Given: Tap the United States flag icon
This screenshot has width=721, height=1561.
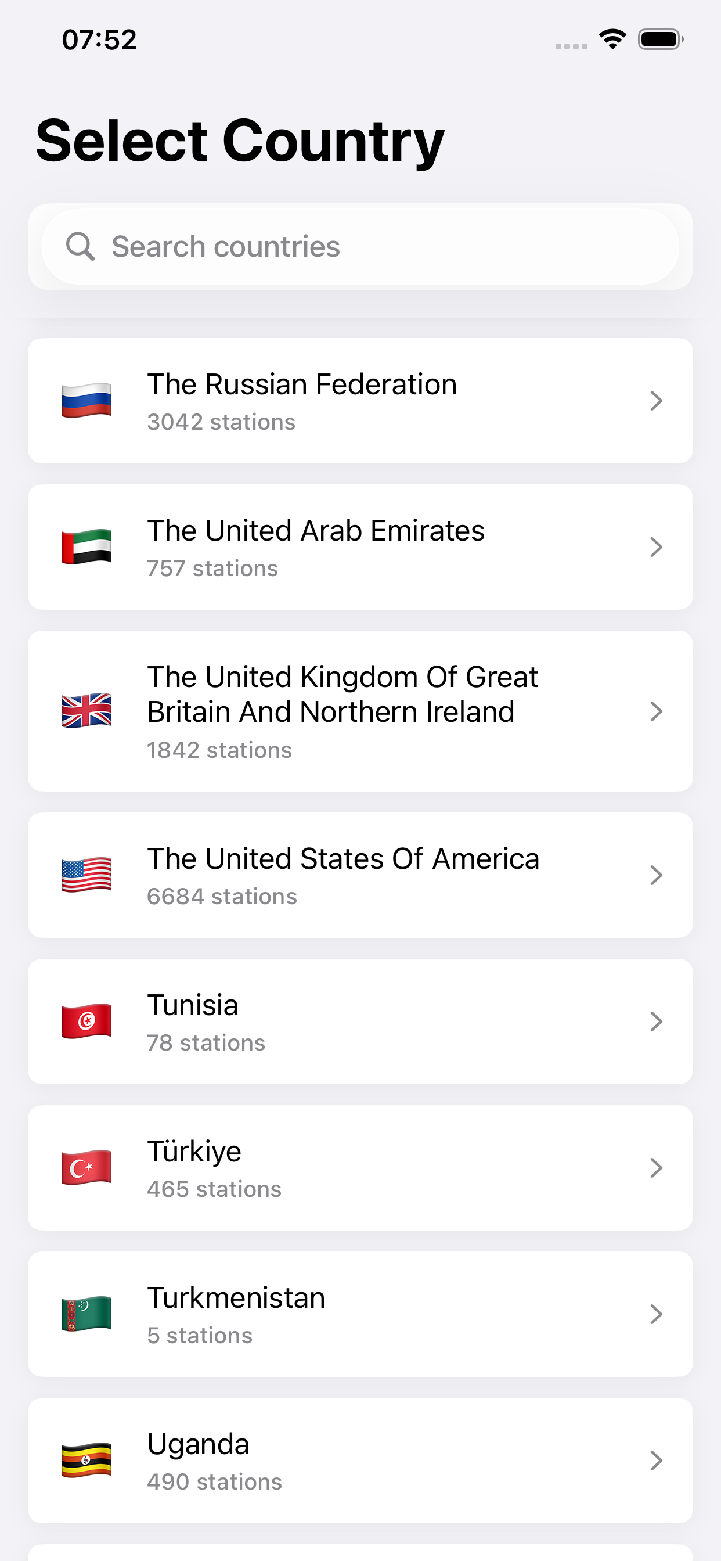Looking at the screenshot, I should click(x=86, y=875).
